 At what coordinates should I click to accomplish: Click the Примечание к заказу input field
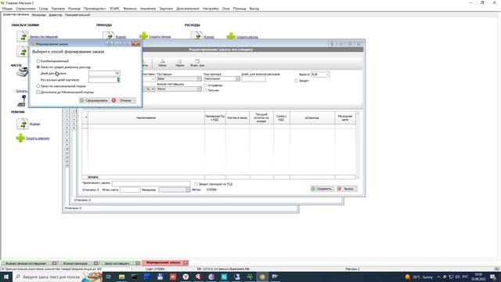(x=151, y=183)
